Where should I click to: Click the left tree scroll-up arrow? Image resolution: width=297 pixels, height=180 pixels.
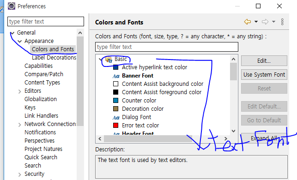(x=80, y=33)
